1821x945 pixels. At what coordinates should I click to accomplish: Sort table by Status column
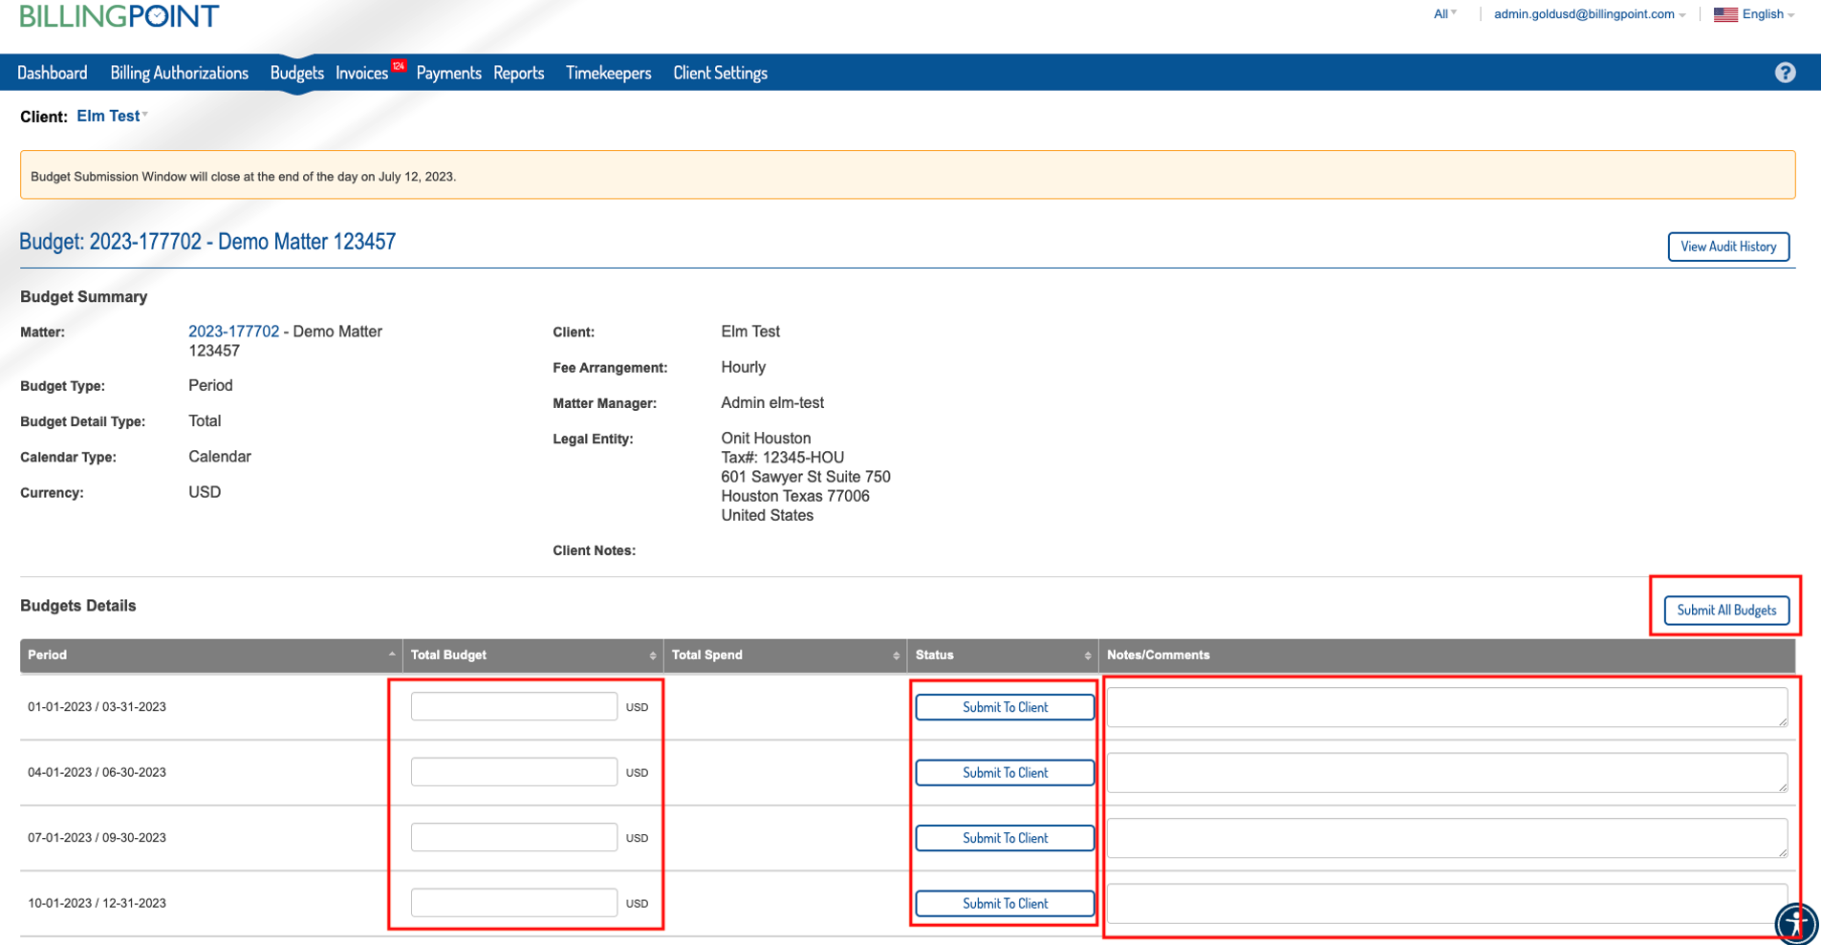click(1003, 655)
